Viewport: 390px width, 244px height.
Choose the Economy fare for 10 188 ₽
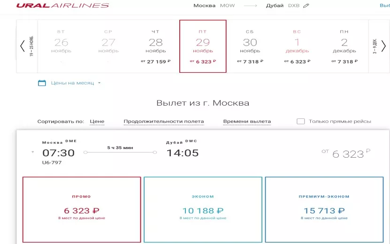click(203, 209)
